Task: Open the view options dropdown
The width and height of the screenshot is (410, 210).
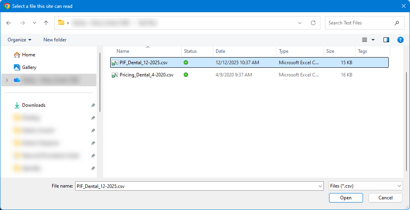Action: click(373, 40)
